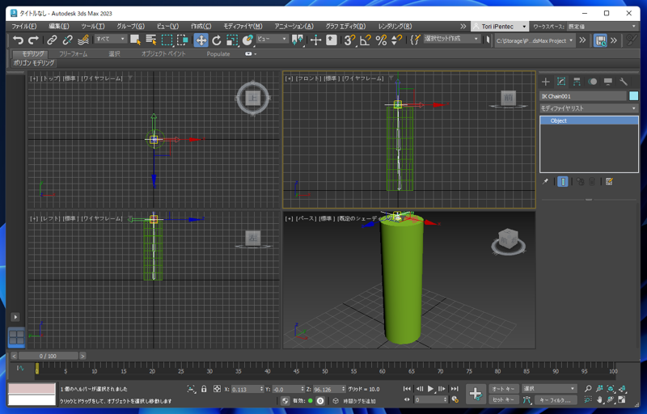The width and height of the screenshot is (647, 414).
Task: Activate the Select and Link tool
Action: click(x=52, y=40)
